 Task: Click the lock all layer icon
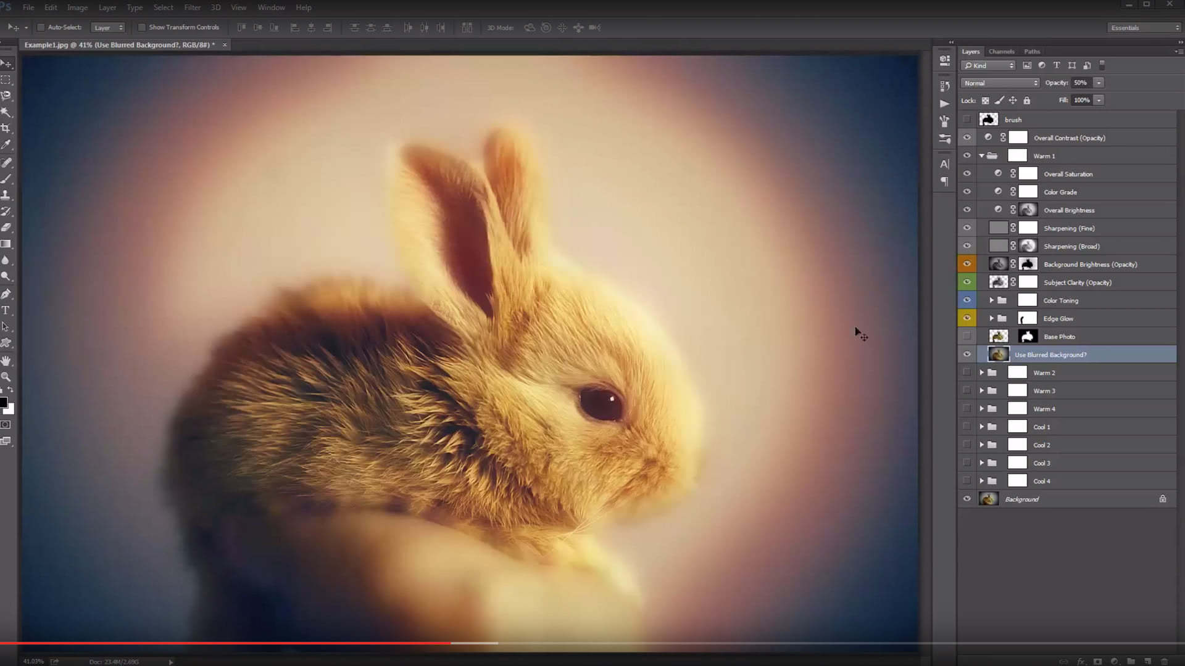pyautogui.click(x=1027, y=101)
